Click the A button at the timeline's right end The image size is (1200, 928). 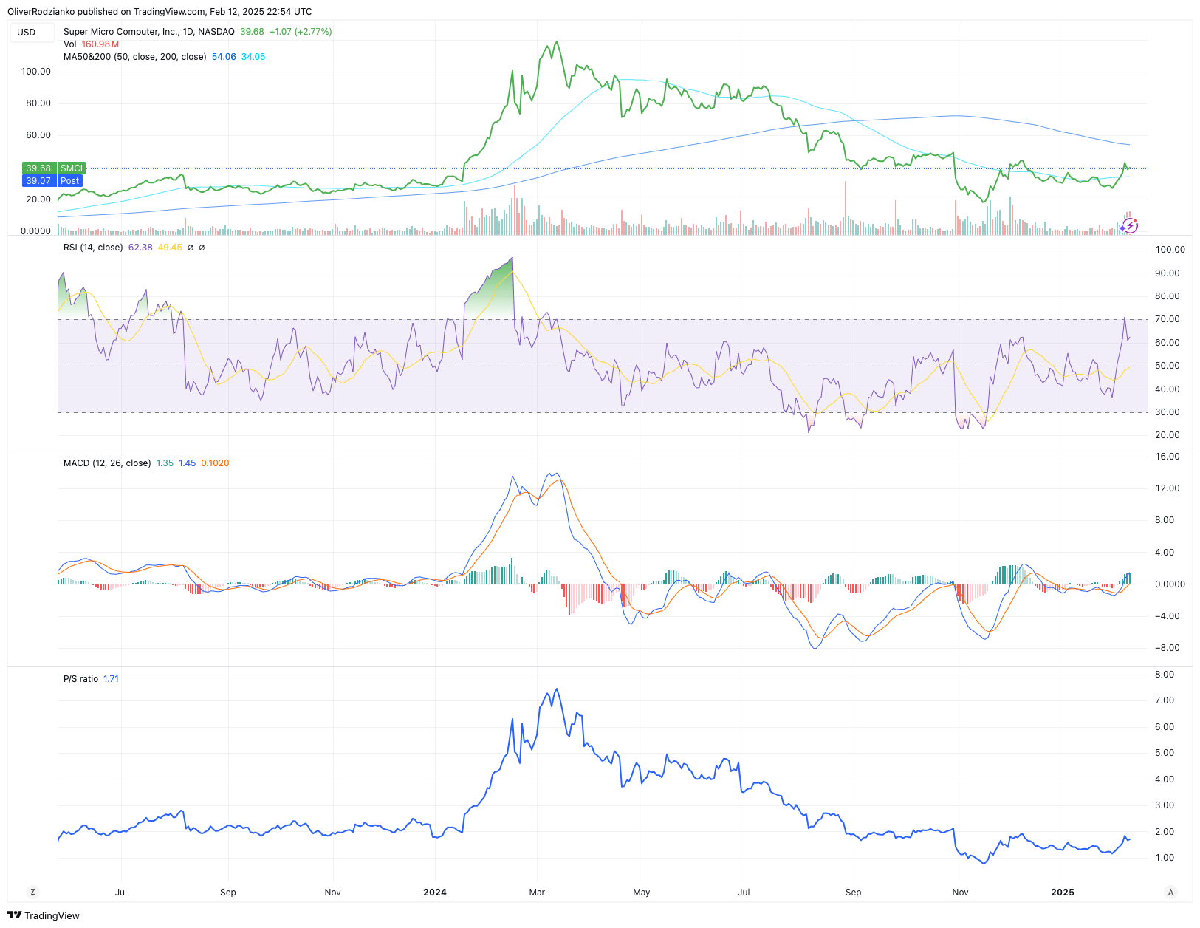click(1171, 892)
